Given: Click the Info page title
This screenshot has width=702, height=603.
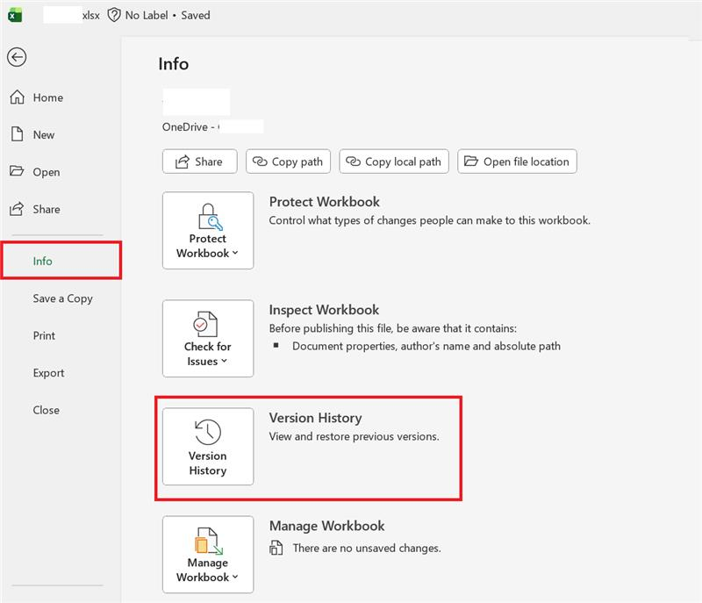Looking at the screenshot, I should (x=173, y=64).
